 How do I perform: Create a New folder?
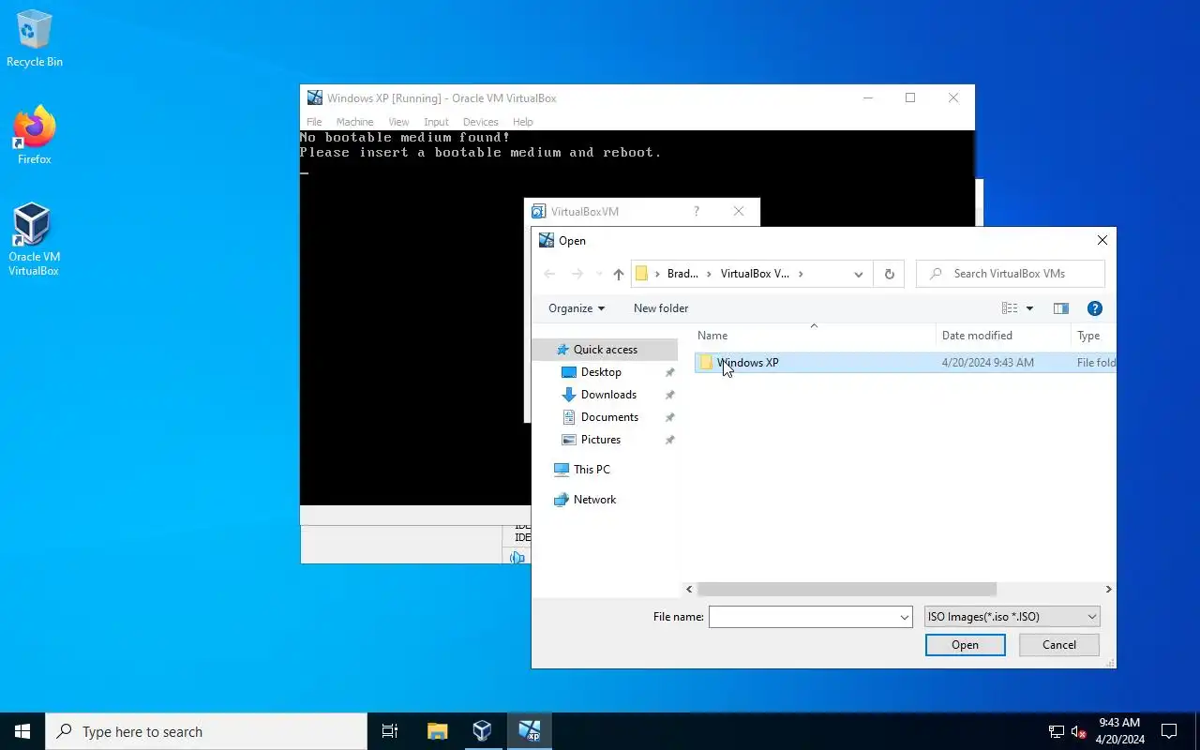(661, 308)
